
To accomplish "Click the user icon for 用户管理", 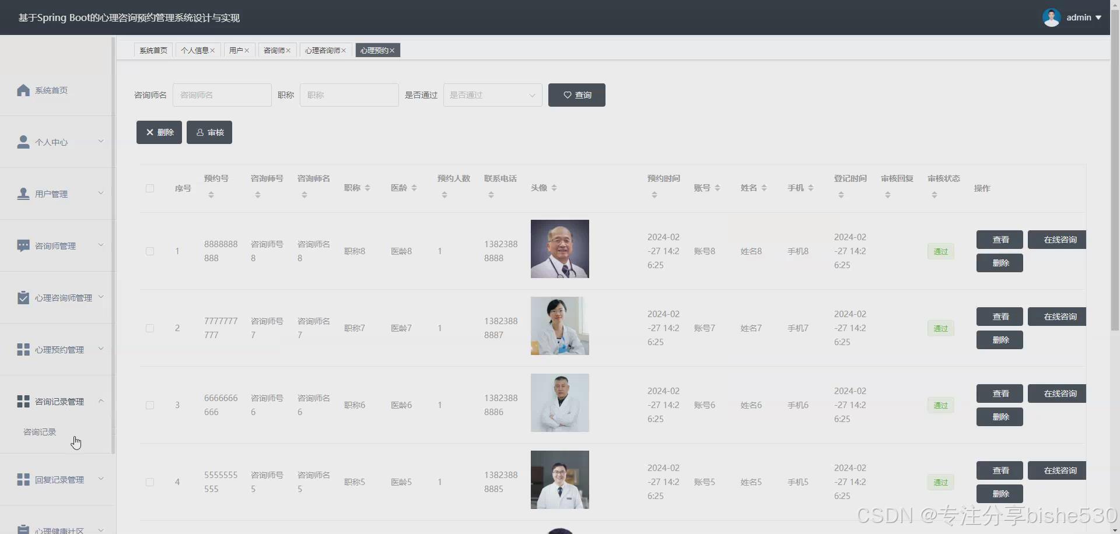I will click(23, 194).
